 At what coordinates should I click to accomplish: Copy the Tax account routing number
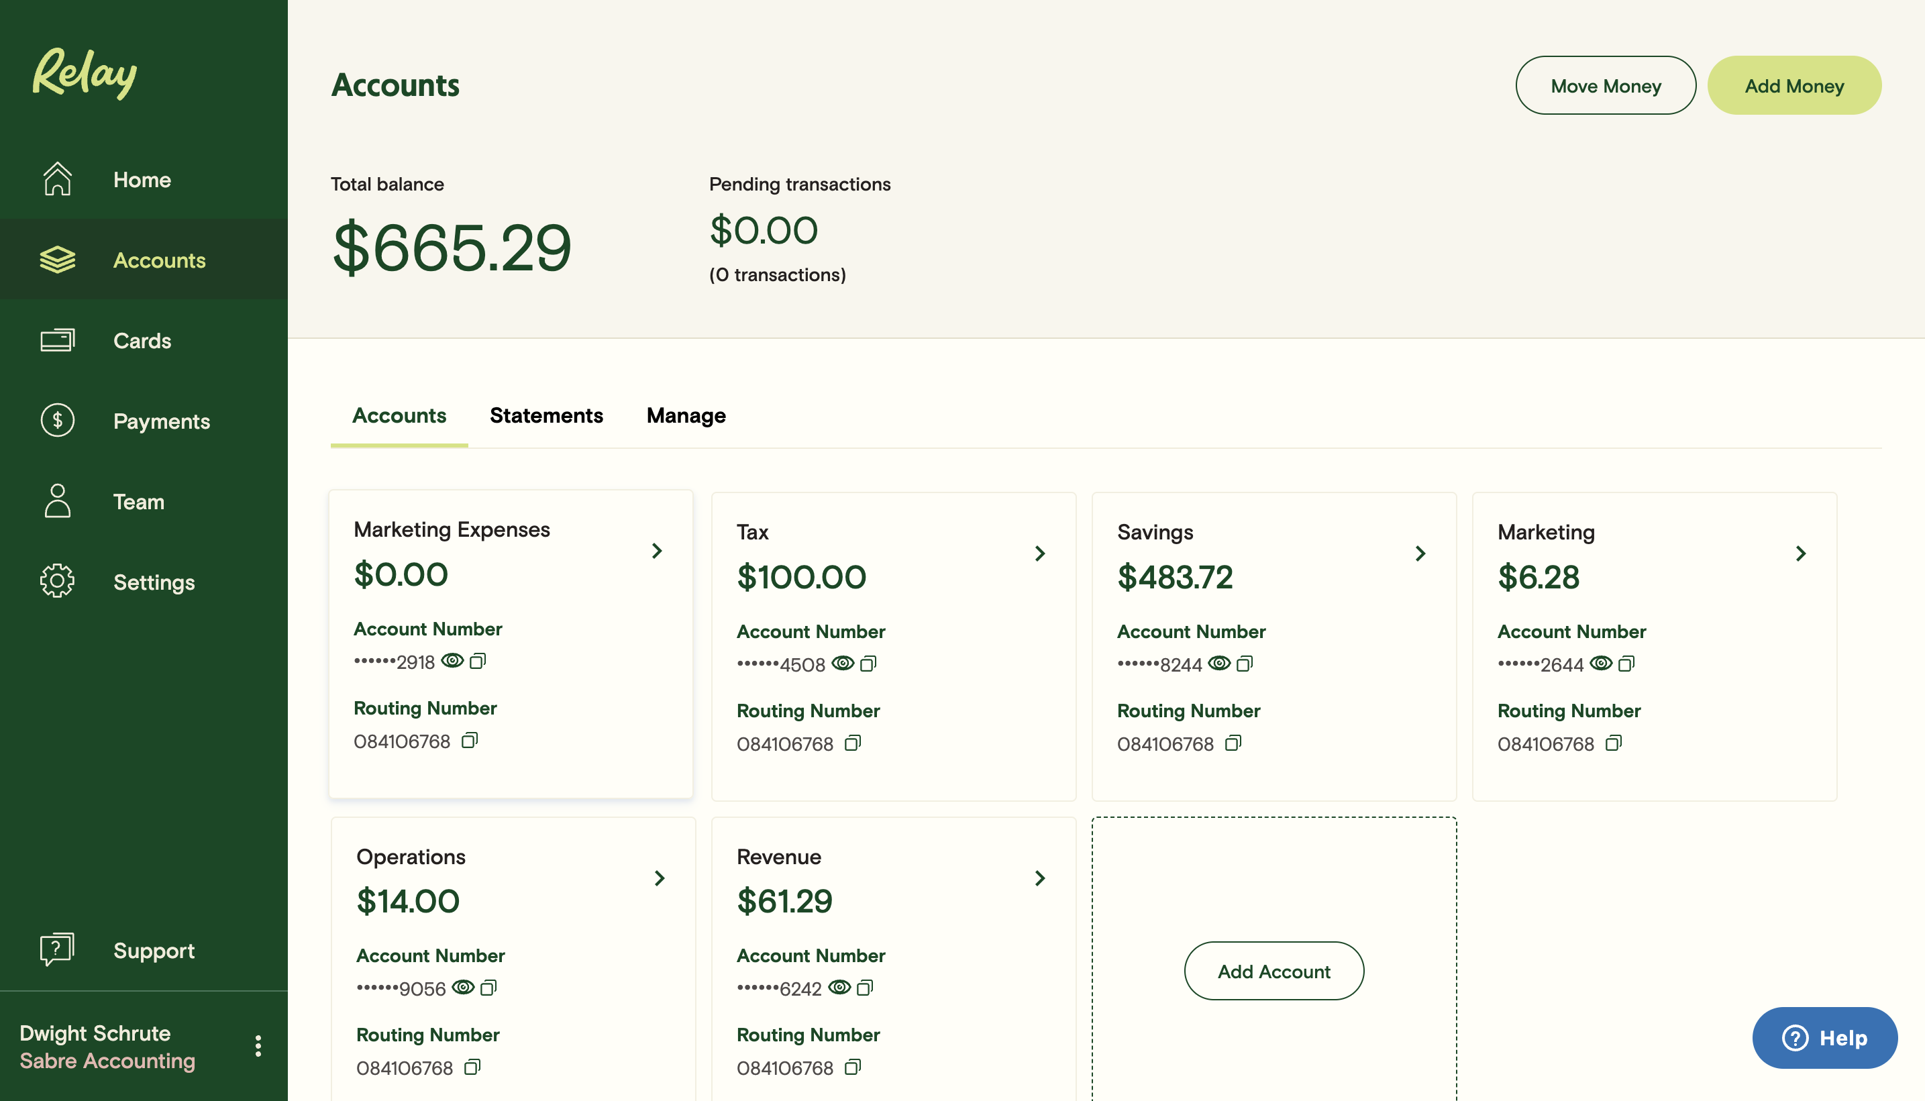pos(853,743)
